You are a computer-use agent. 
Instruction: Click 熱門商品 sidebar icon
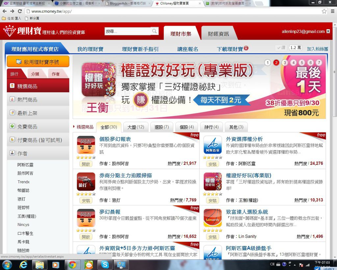click(12, 99)
